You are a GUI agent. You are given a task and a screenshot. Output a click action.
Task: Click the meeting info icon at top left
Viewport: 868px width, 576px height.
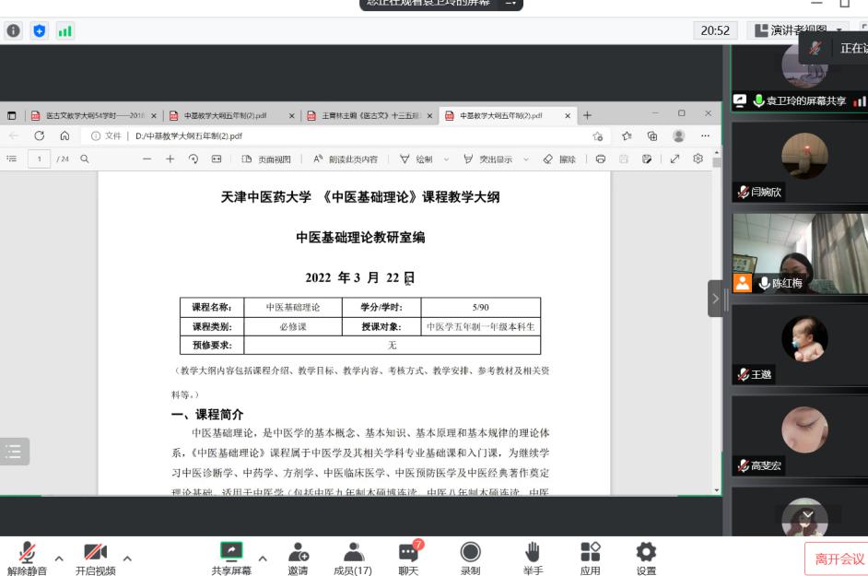click(15, 30)
